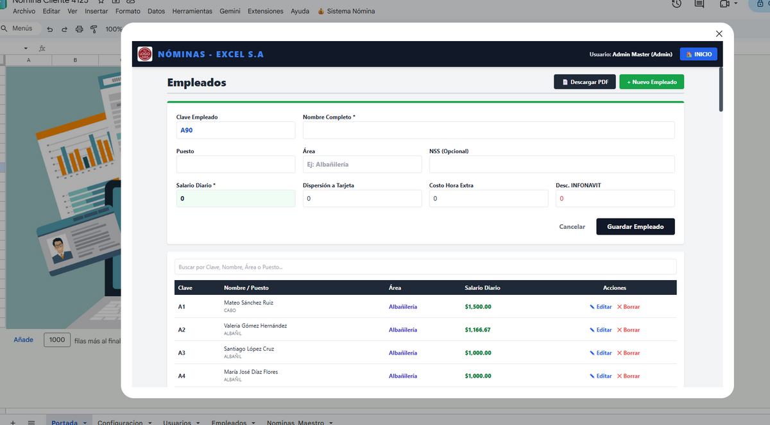The height and width of the screenshot is (425, 770).
Task: Close the Nóminas dialog with the X
Action: tap(719, 33)
